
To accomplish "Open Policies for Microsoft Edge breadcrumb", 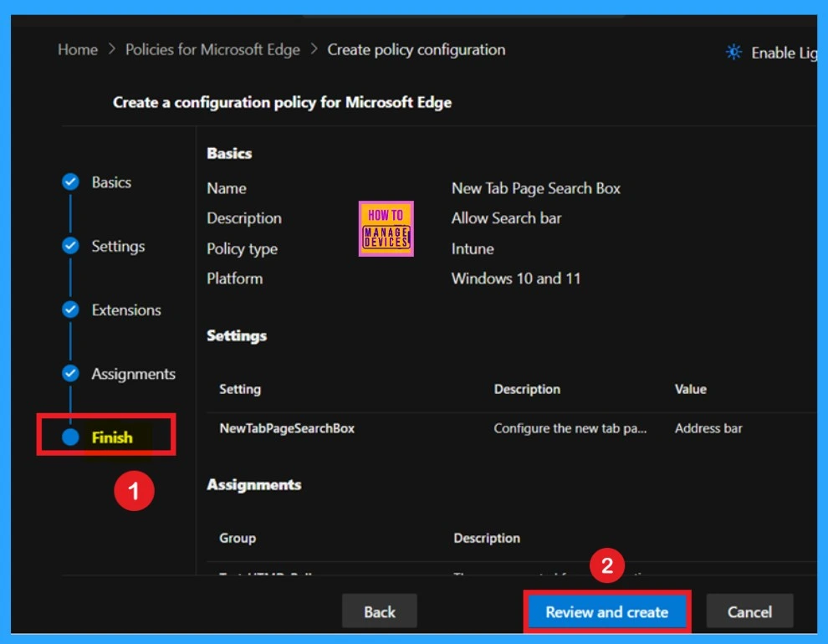I will tap(212, 50).
